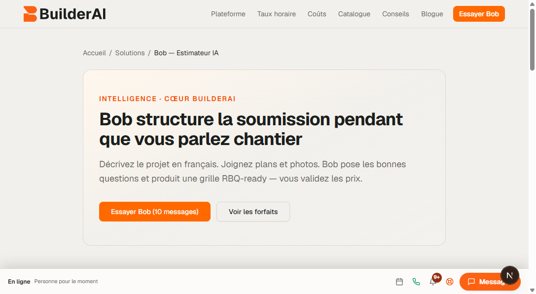
Task: Visit the Conseils section
Action: pyautogui.click(x=395, y=14)
